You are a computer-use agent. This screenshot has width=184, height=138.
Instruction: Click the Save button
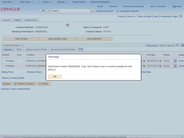pyautogui.click(x=7, y=84)
